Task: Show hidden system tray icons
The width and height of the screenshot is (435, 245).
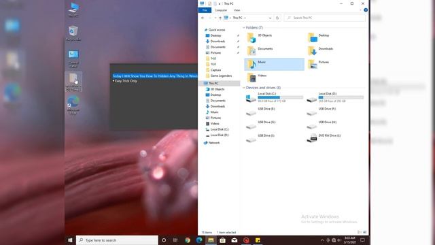Action: [x=322, y=240]
